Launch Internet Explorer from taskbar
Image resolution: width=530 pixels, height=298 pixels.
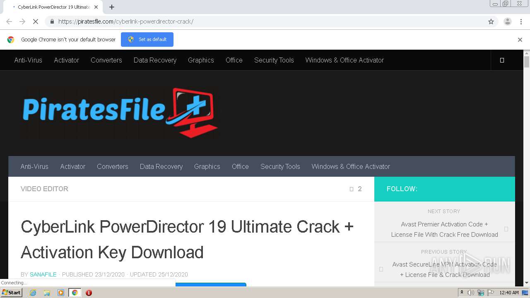33,293
